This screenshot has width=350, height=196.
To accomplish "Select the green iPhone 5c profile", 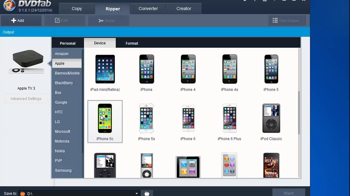I will pyautogui.click(x=105, y=121).
